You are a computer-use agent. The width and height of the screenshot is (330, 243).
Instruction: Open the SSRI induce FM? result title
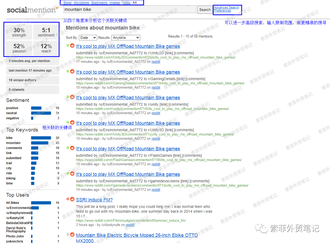94,200
